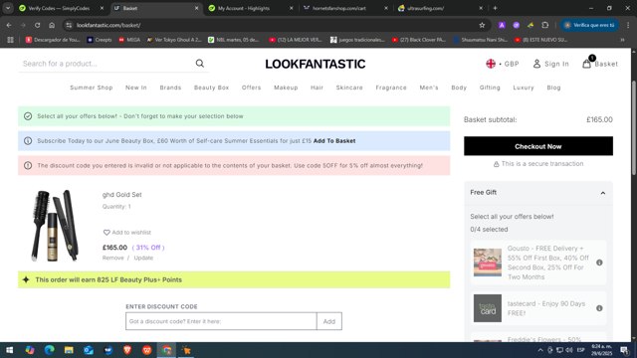Open Offers menu

(x=251, y=88)
